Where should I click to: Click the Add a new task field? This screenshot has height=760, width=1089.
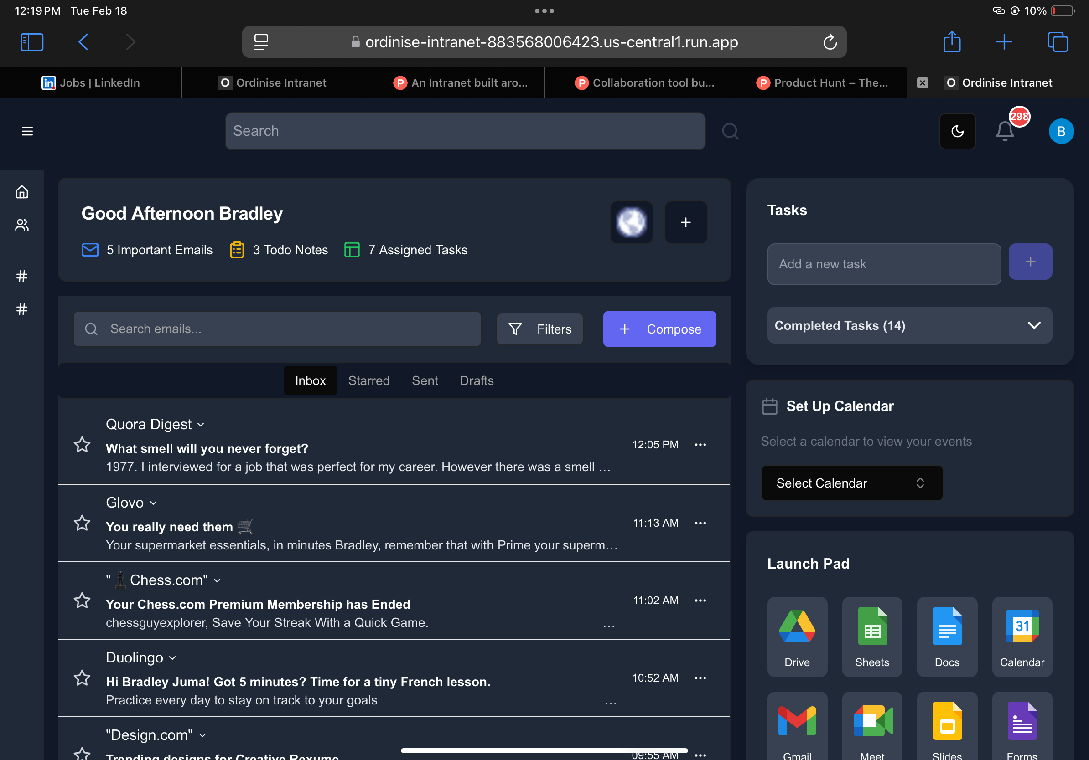point(884,264)
